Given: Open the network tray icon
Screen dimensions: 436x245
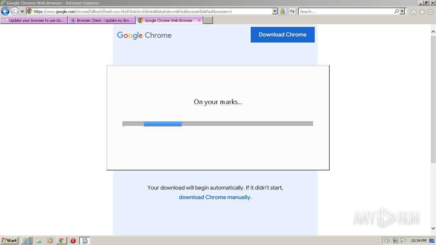Looking at the screenshot, I should click(x=395, y=241).
